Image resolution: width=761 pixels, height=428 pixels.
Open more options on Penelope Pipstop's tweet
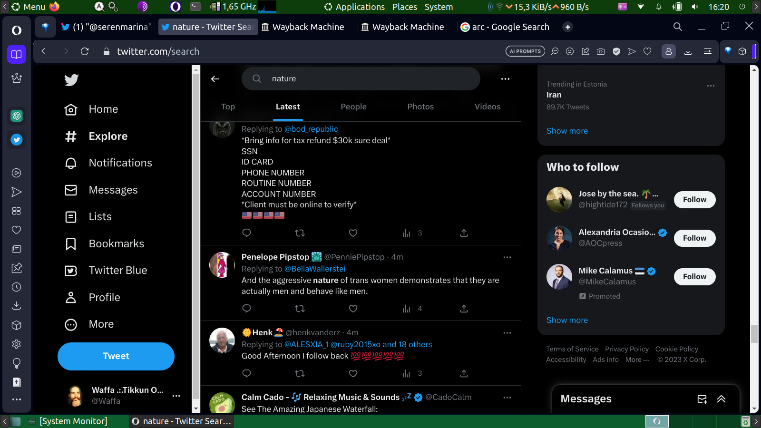pos(507,257)
